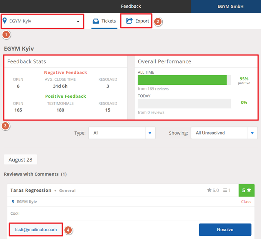Viewport: 261px width, 239px height.
Task: Click the small pin icon in review card
Action: [x=13, y=202]
